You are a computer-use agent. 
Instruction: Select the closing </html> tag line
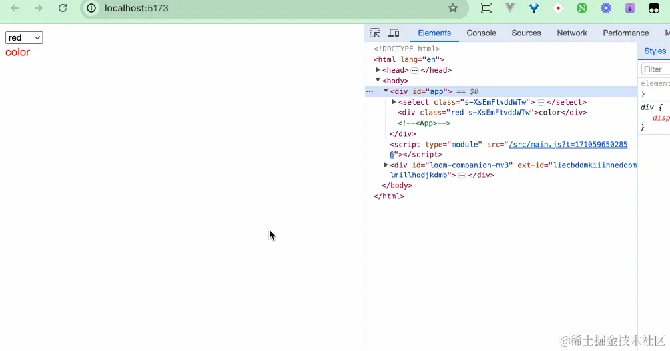pyautogui.click(x=389, y=196)
